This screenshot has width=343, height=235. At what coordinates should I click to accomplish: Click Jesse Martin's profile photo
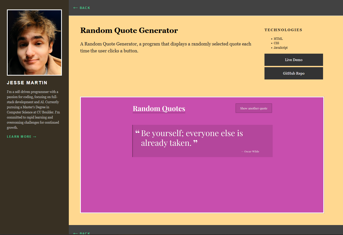coord(34,42)
